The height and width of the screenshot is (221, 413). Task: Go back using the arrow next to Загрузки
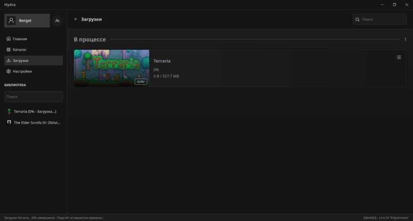(76, 19)
